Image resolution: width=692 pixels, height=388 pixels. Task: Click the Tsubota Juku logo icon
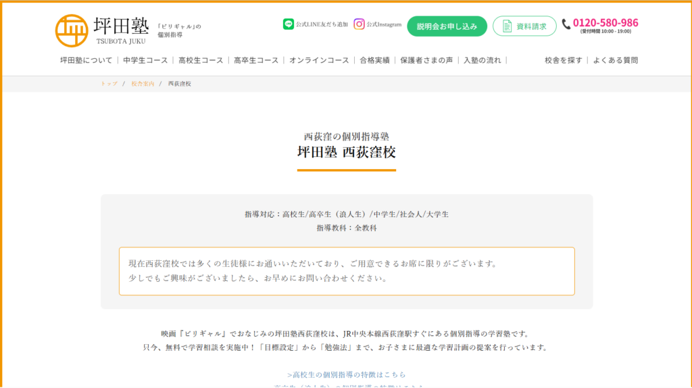point(72,30)
